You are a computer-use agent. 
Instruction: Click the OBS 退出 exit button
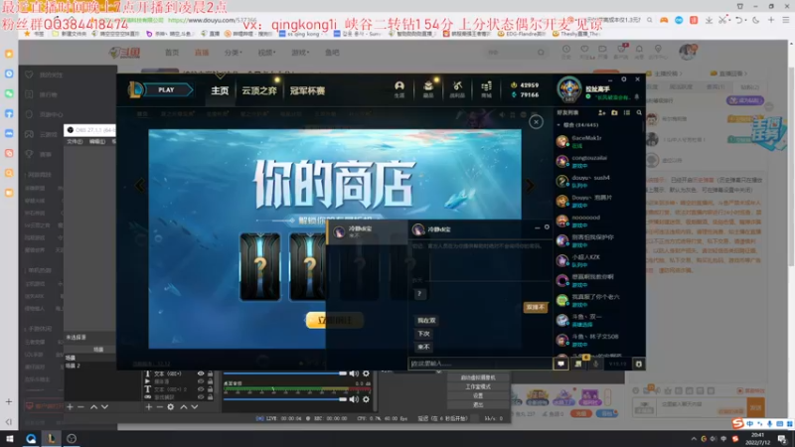(x=478, y=405)
